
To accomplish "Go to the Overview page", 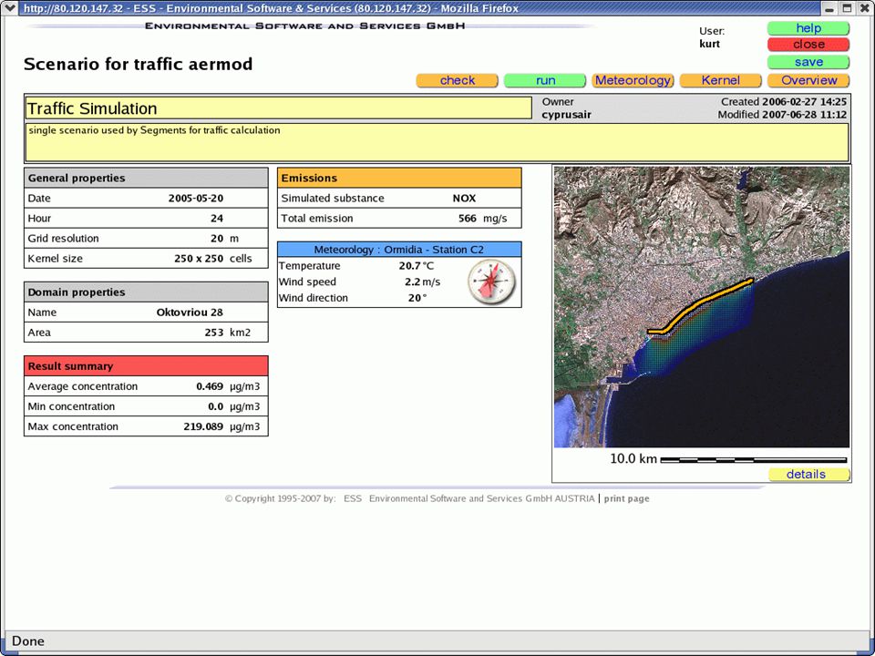I will (x=808, y=80).
